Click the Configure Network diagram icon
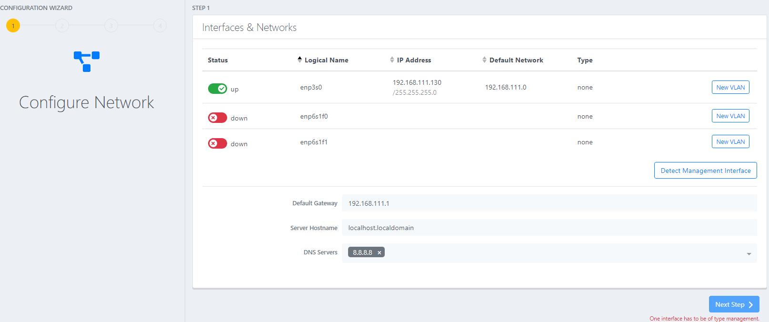 pyautogui.click(x=86, y=61)
